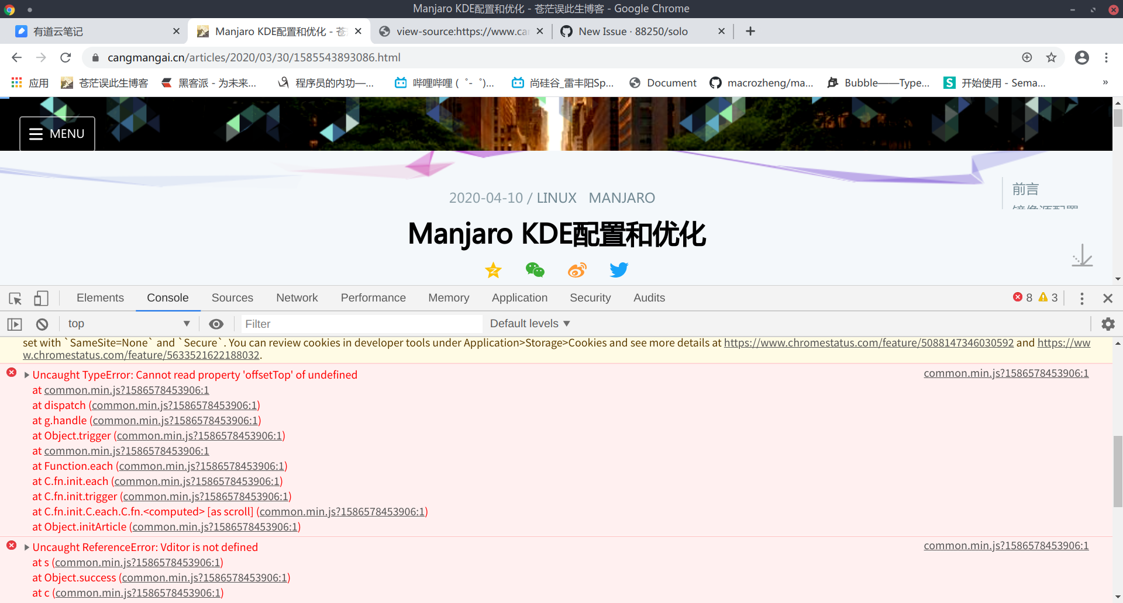The width and height of the screenshot is (1123, 603).
Task: Share the article via the Twitter bird icon
Action: point(619,270)
